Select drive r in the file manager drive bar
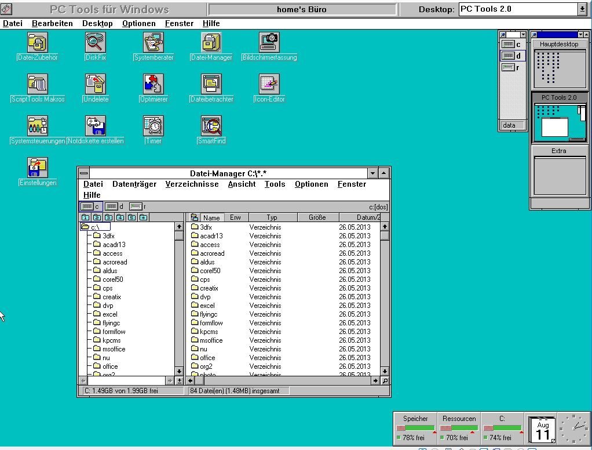592x450 pixels. coord(137,206)
